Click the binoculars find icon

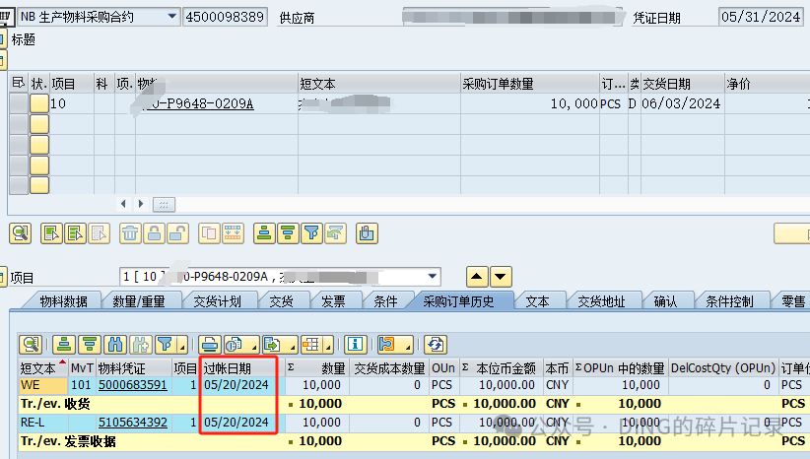click(x=114, y=345)
